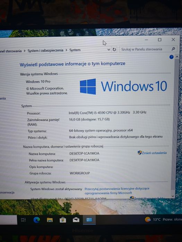Click the blue help question mark icon
Viewport: 182px width, 242px height.
(171, 57)
